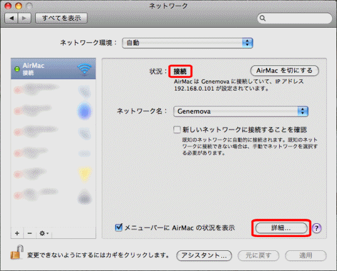Select the AirMac service in sidebar
Viewport: 337px width, 271px height.
pyautogui.click(x=53, y=69)
